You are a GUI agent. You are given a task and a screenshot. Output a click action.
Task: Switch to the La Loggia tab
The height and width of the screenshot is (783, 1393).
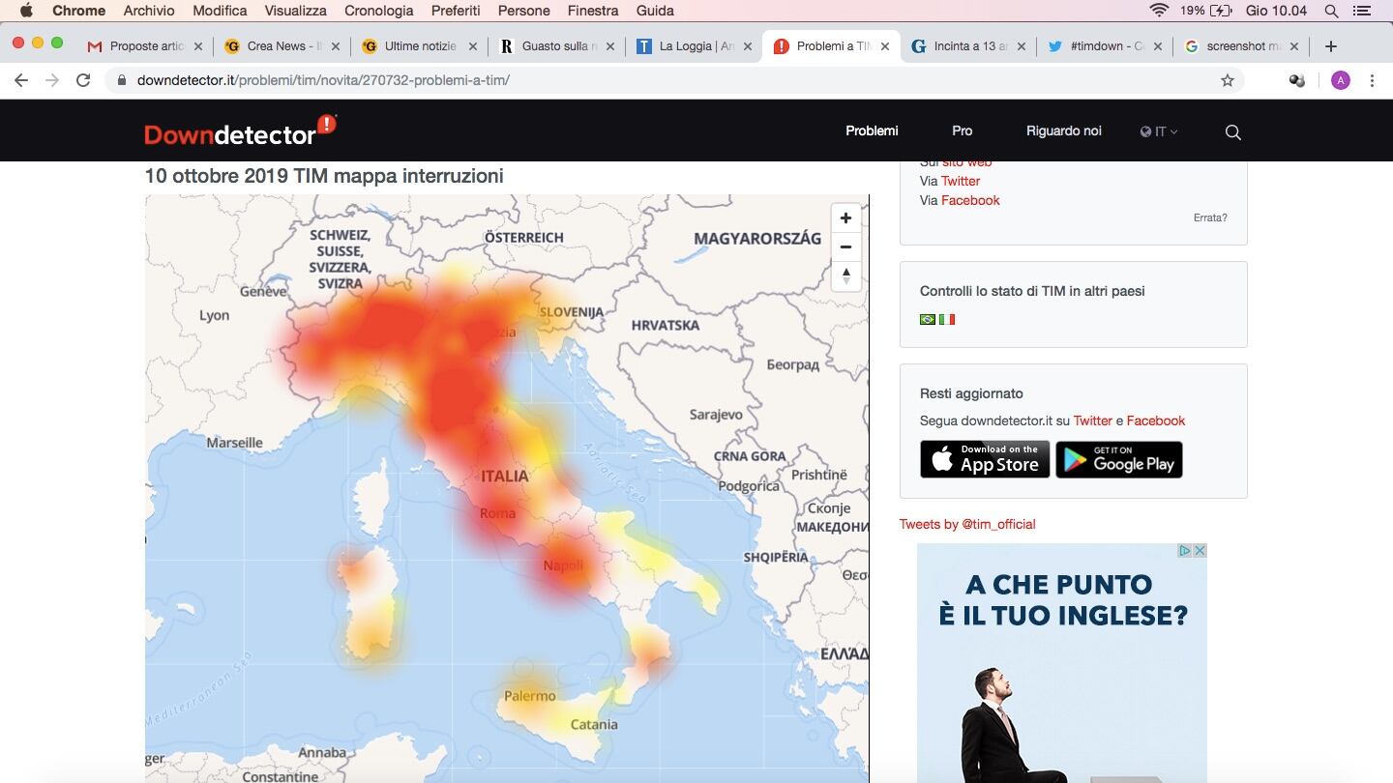pyautogui.click(x=693, y=46)
